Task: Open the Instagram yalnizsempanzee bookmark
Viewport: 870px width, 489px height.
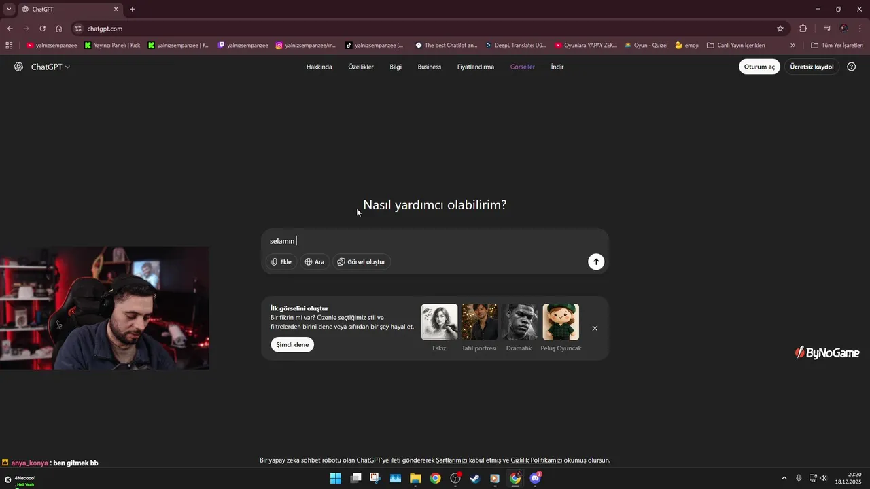Action: coord(306,46)
